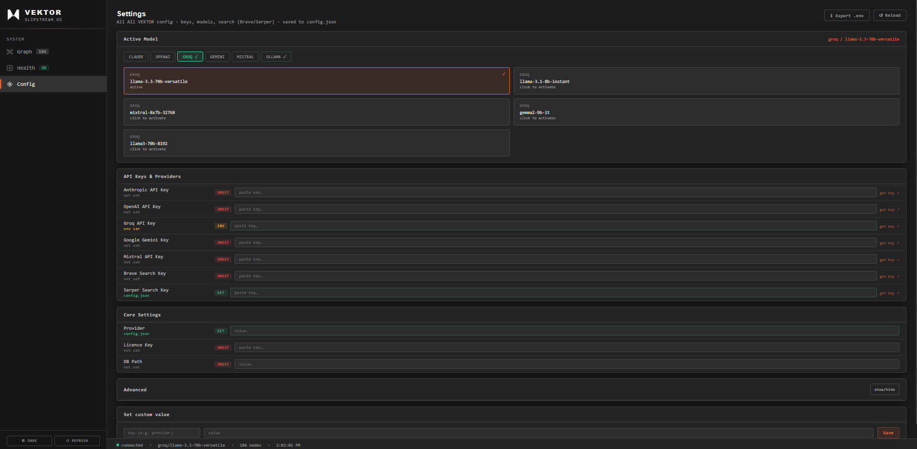Select the Config gear icon
917x449 pixels.
tap(10, 84)
